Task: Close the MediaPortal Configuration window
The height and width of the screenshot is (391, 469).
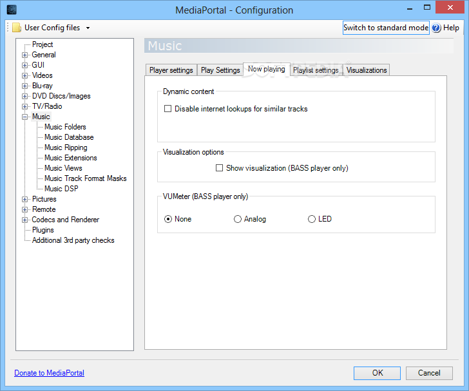Action: (x=450, y=8)
